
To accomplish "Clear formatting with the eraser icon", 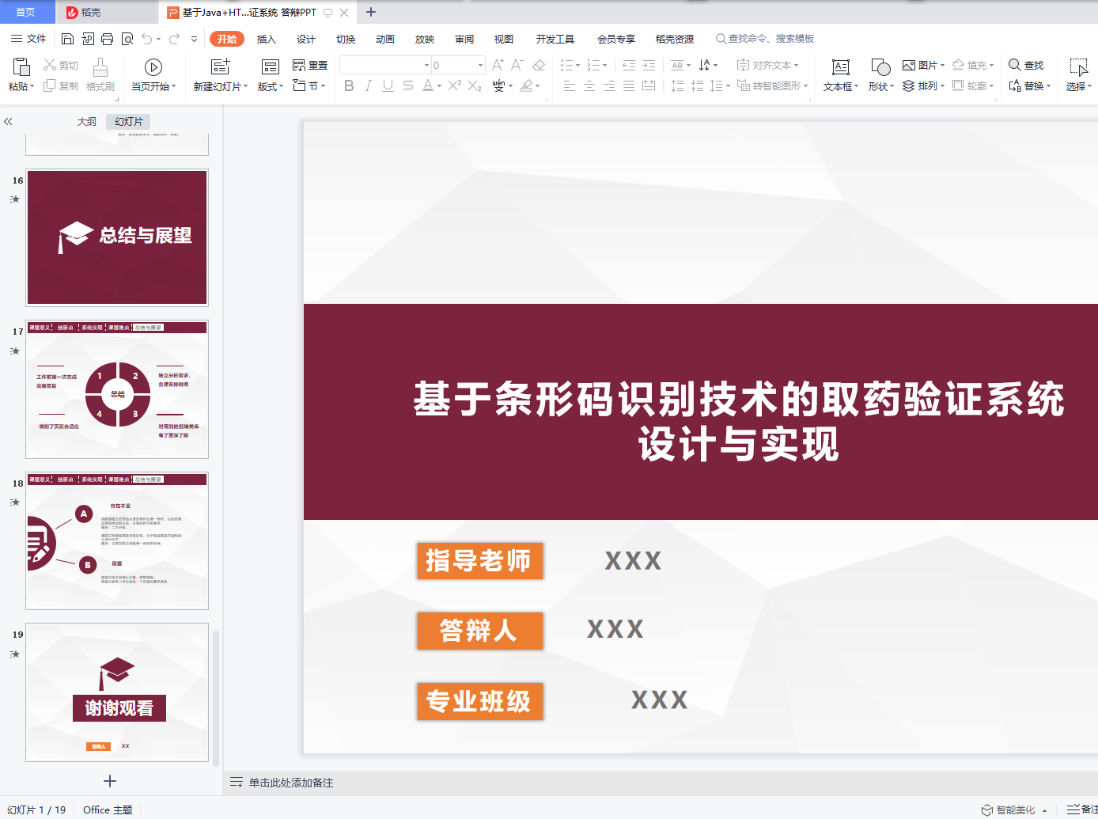I will point(539,65).
